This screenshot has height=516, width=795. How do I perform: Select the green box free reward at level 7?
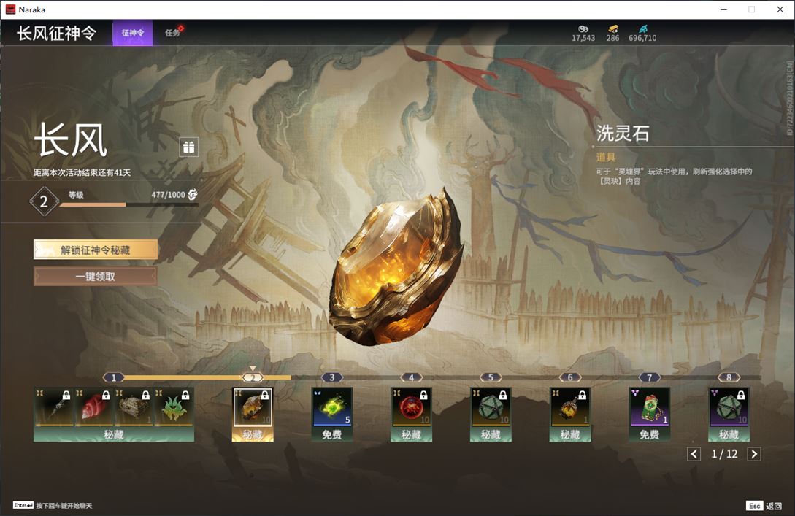click(x=650, y=407)
